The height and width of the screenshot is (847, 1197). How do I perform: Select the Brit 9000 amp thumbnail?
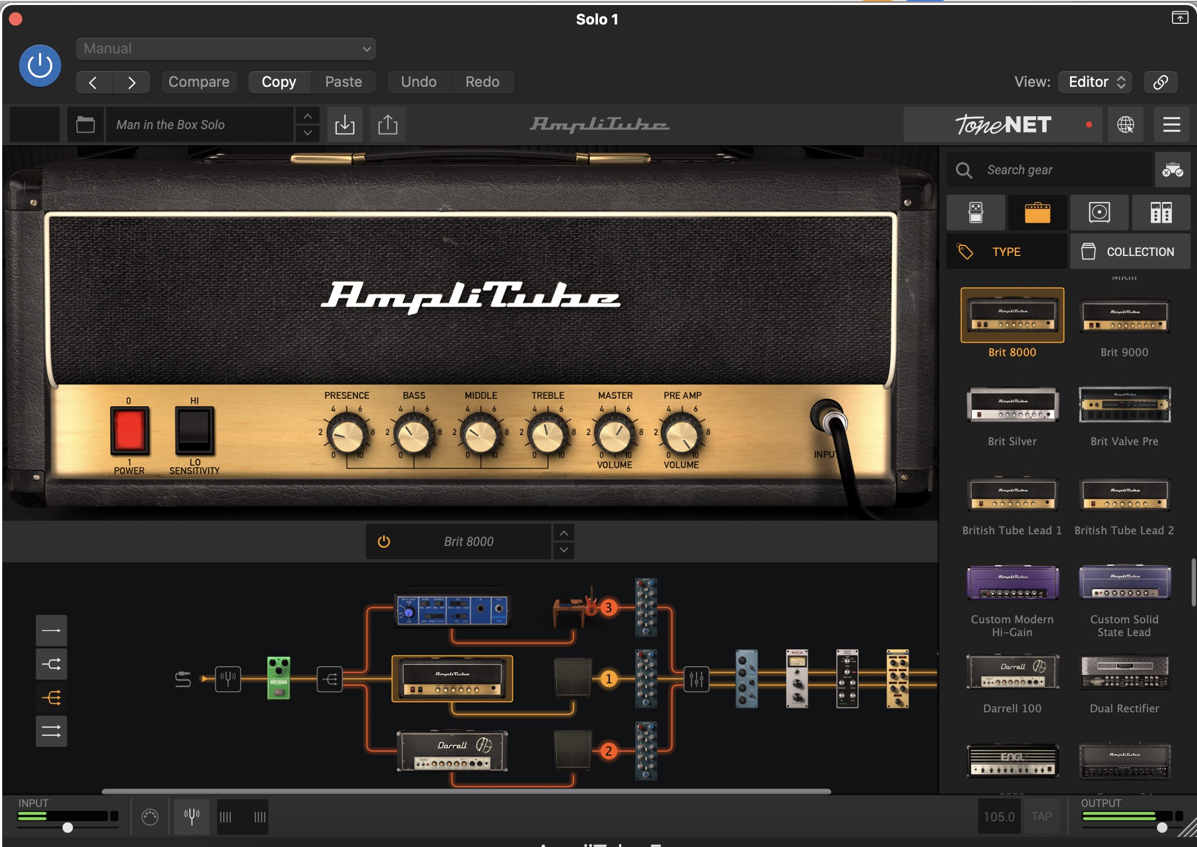pos(1124,315)
